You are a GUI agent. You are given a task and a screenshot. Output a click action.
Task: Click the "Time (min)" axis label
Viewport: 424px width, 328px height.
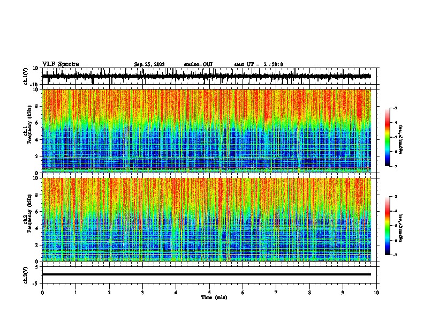tap(214, 297)
